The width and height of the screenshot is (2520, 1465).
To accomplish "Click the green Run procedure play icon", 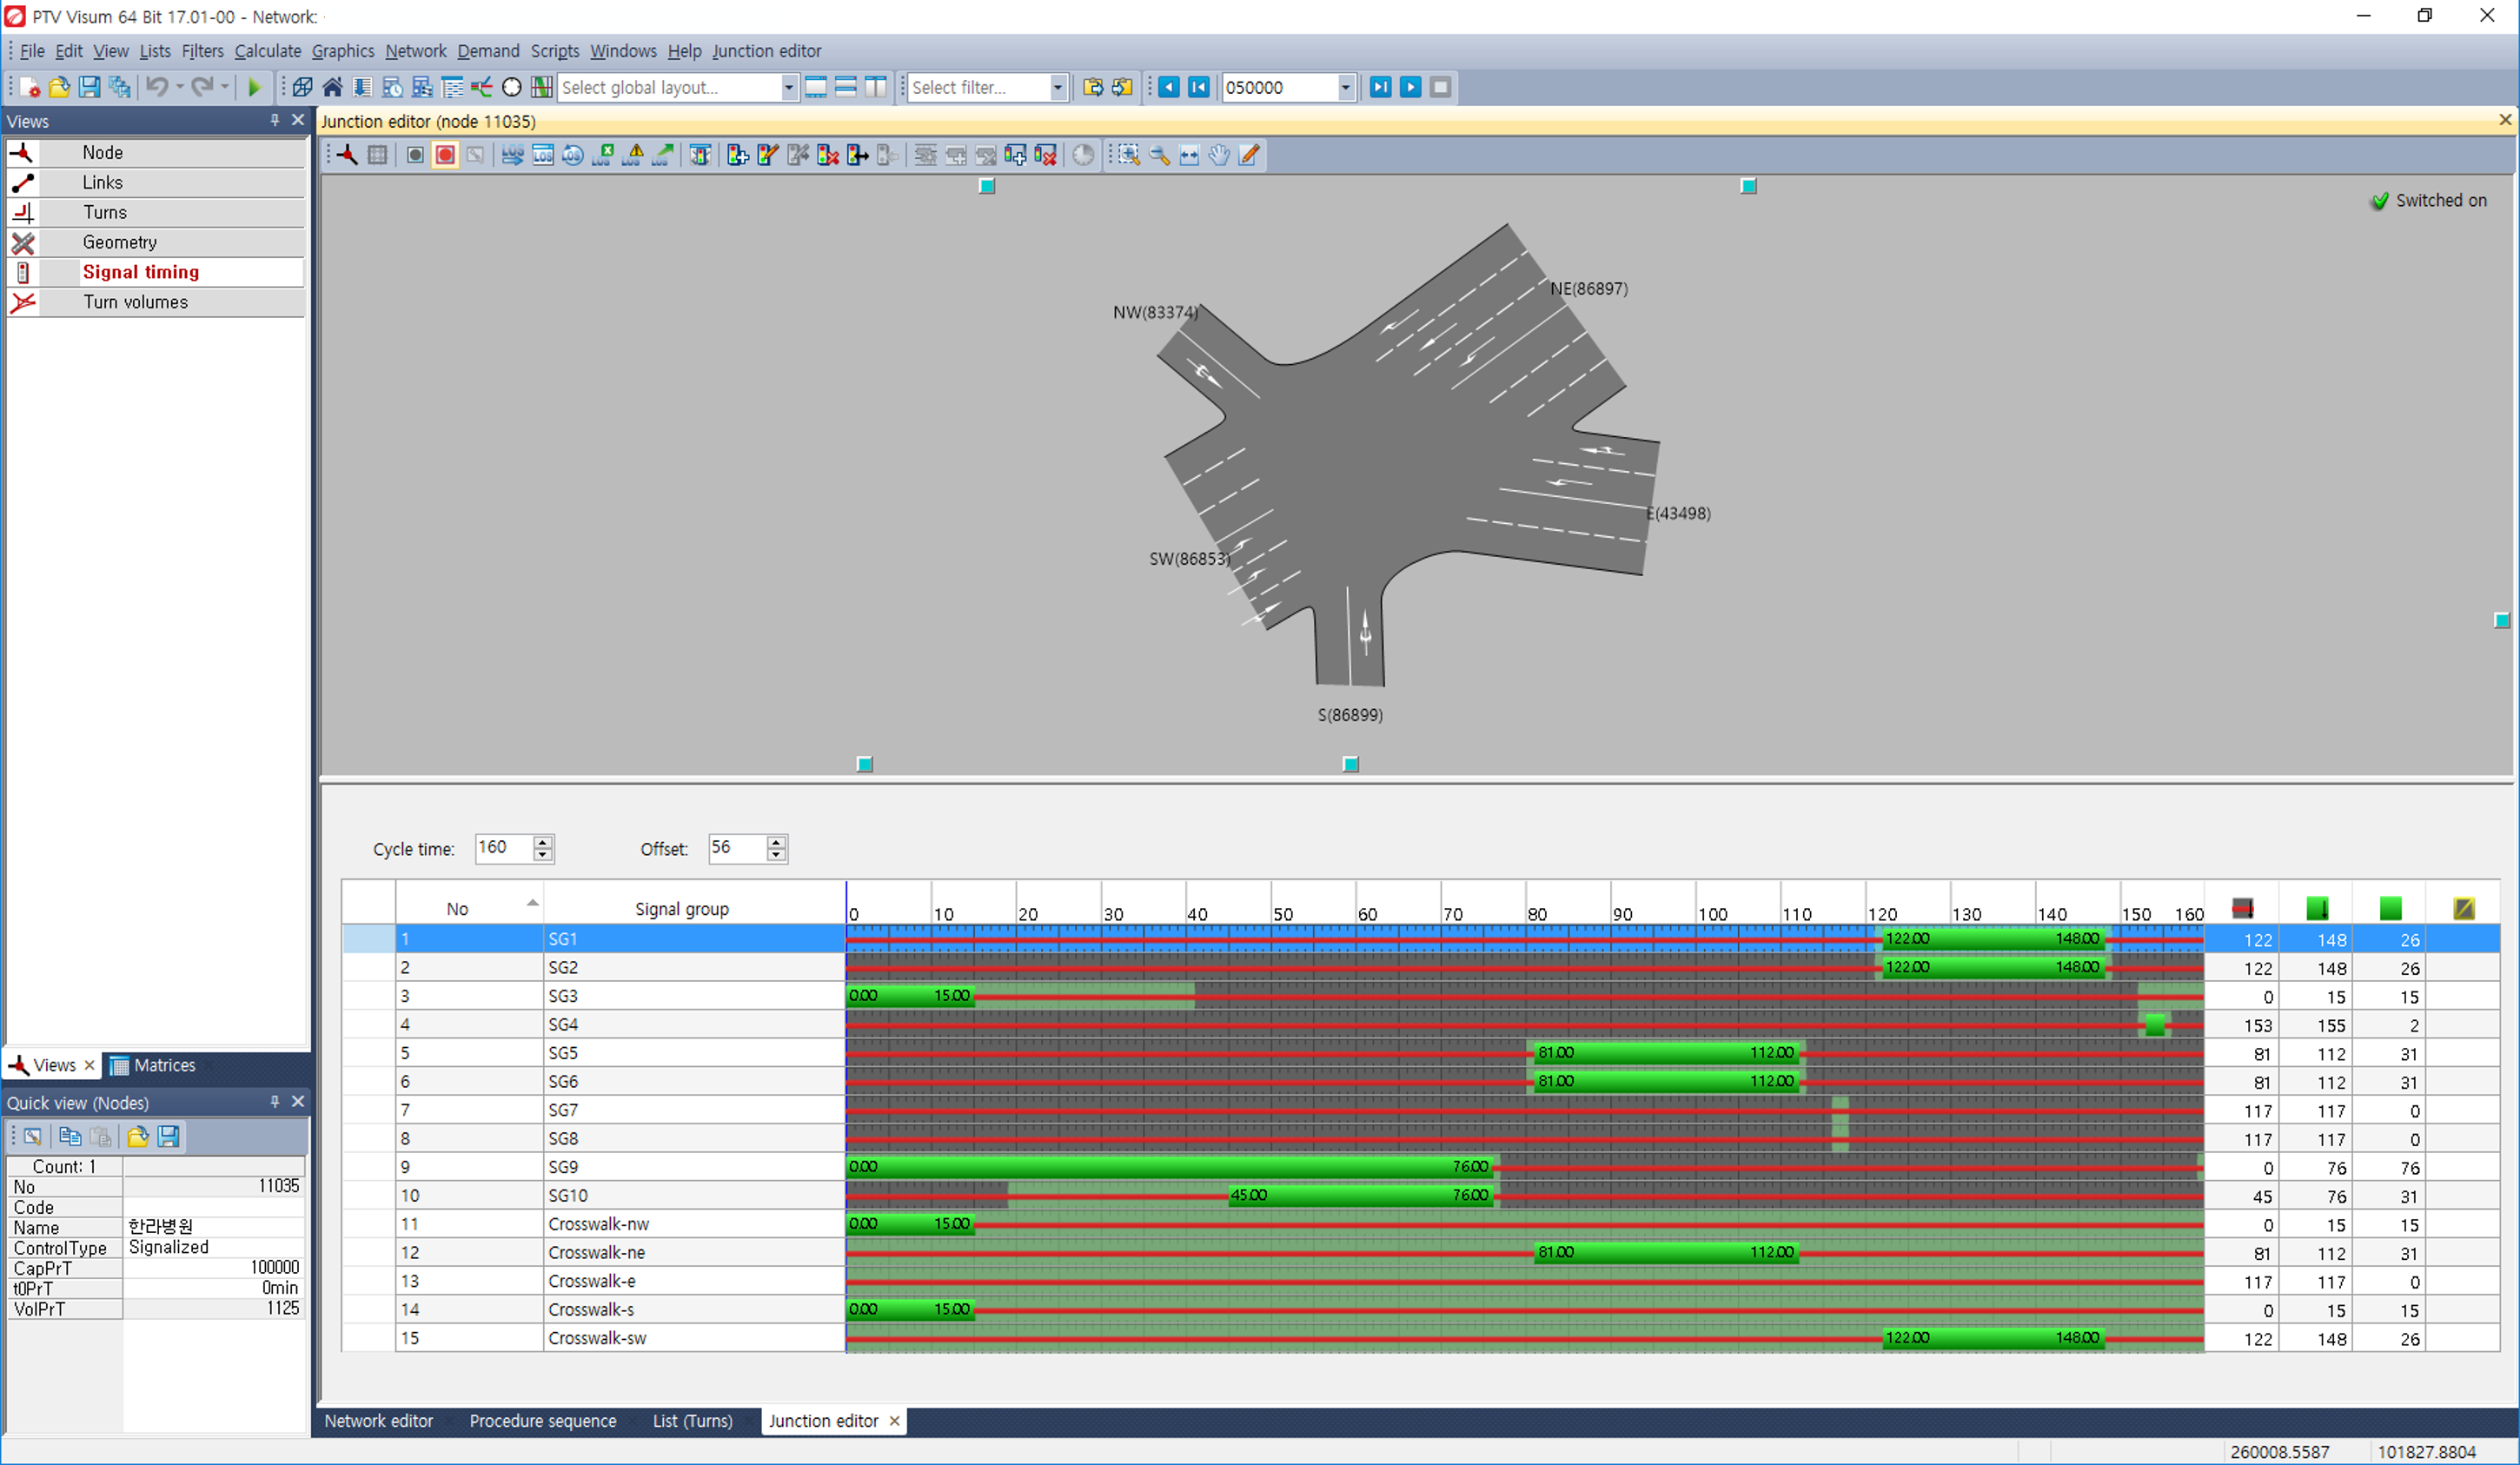I will (x=254, y=88).
